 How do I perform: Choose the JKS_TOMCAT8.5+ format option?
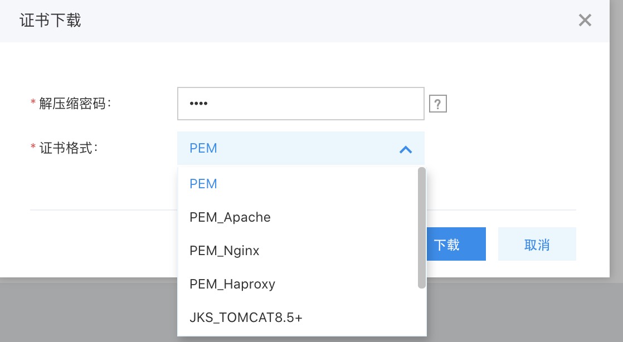coord(246,317)
